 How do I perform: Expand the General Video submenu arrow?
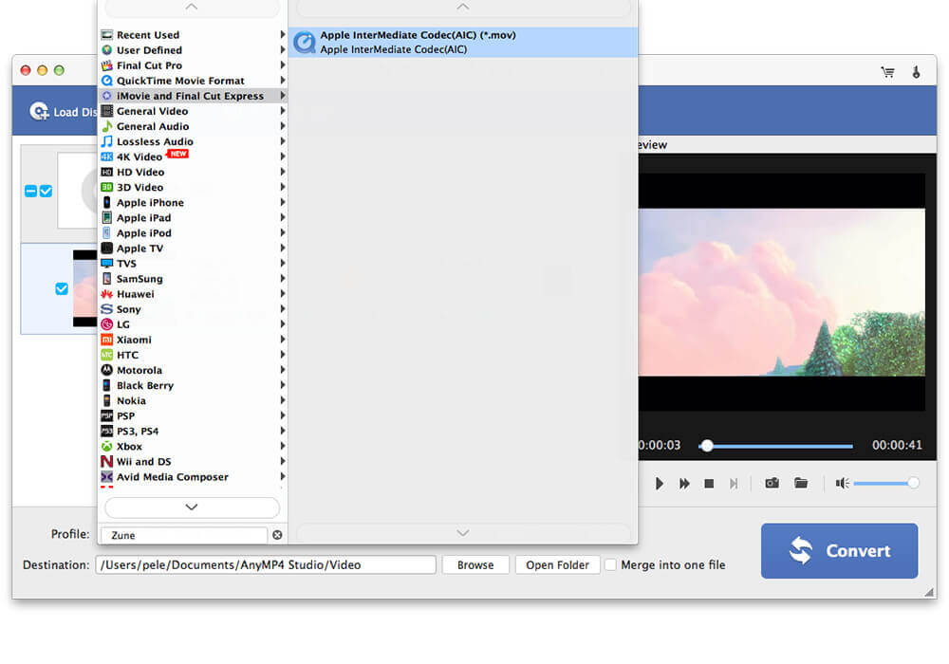pyautogui.click(x=282, y=111)
